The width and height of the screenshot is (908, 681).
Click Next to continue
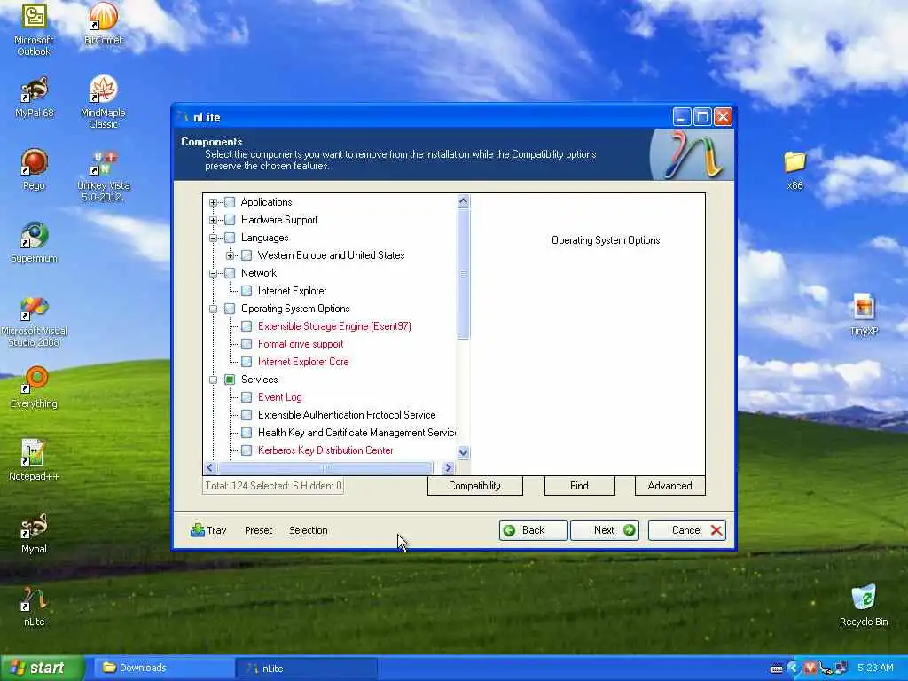pyautogui.click(x=605, y=530)
